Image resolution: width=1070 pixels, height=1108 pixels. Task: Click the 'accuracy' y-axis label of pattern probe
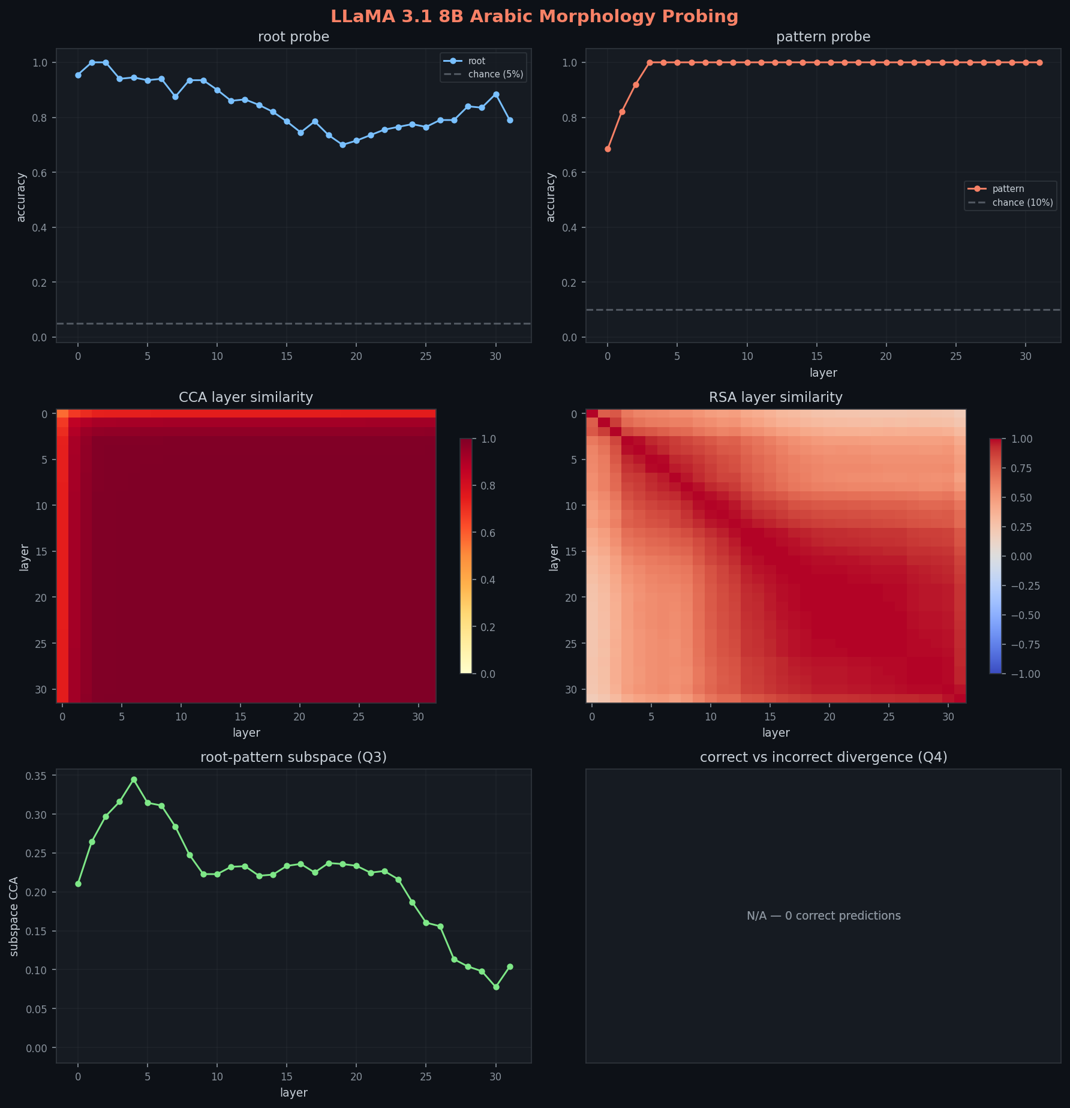[551, 197]
